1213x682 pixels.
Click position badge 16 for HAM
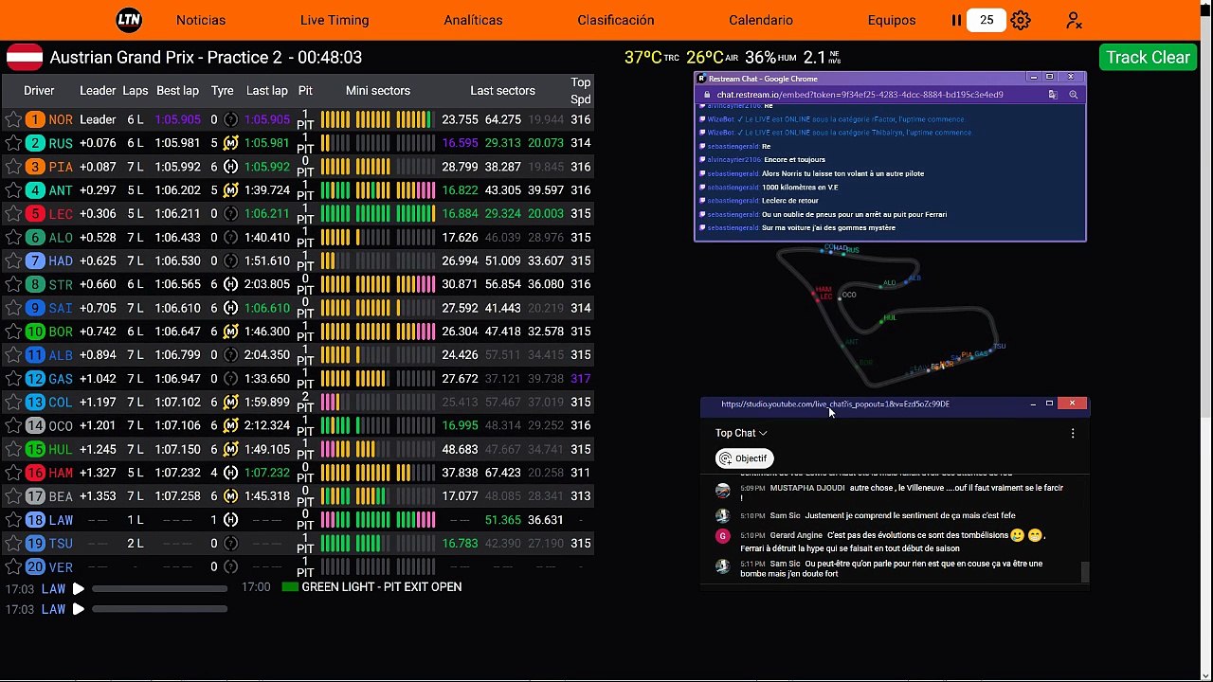pos(35,473)
